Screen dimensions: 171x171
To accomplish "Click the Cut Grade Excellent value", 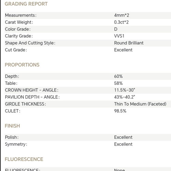I will pos(123,50).
